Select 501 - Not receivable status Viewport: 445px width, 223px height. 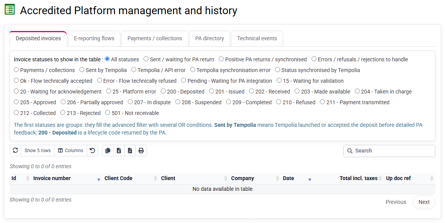coord(107,113)
